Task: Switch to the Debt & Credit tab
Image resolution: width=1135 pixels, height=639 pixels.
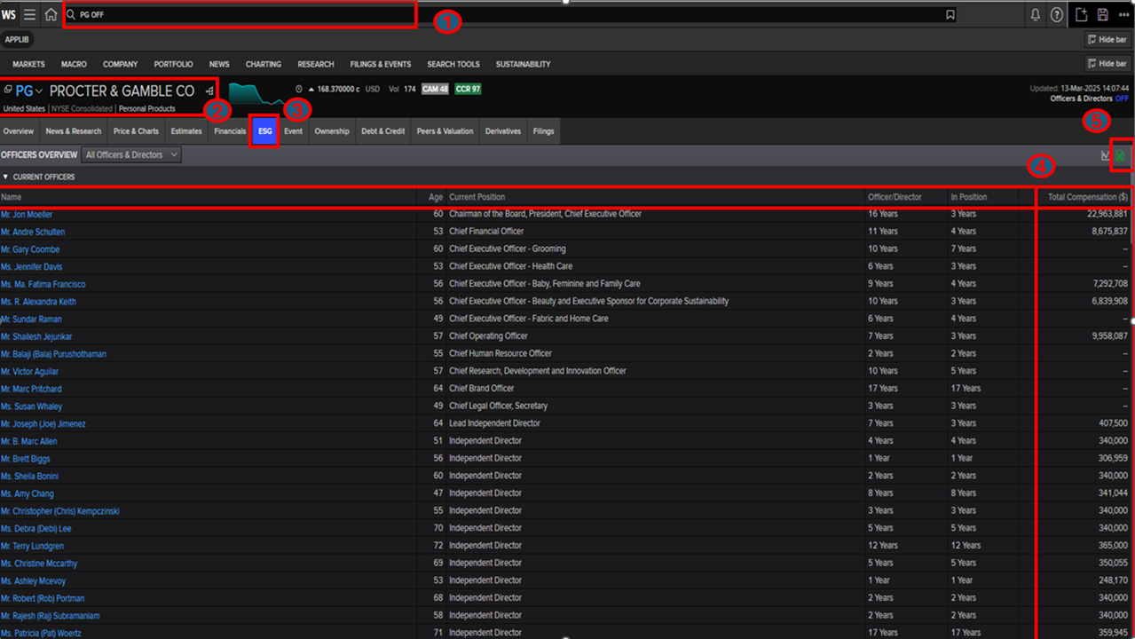Action: click(383, 131)
